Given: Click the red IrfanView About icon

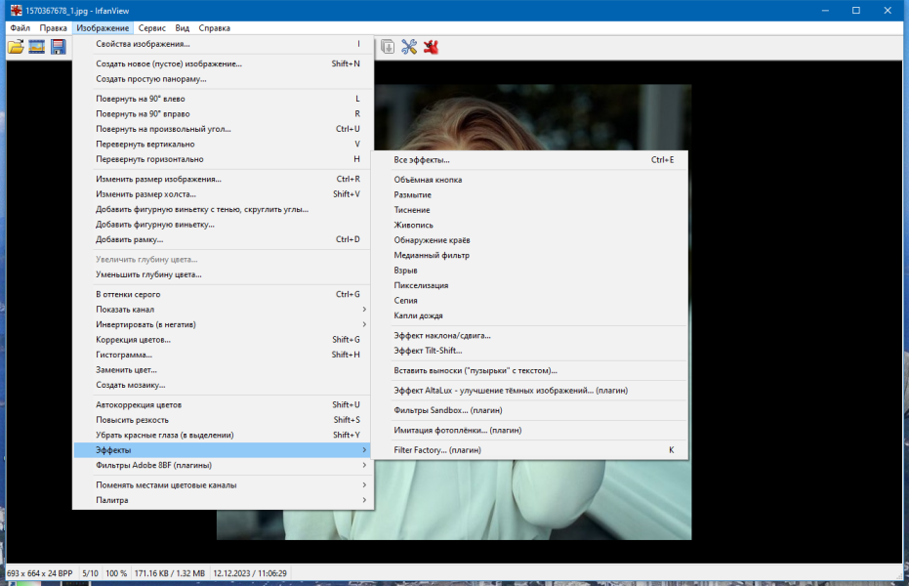Looking at the screenshot, I should [431, 47].
